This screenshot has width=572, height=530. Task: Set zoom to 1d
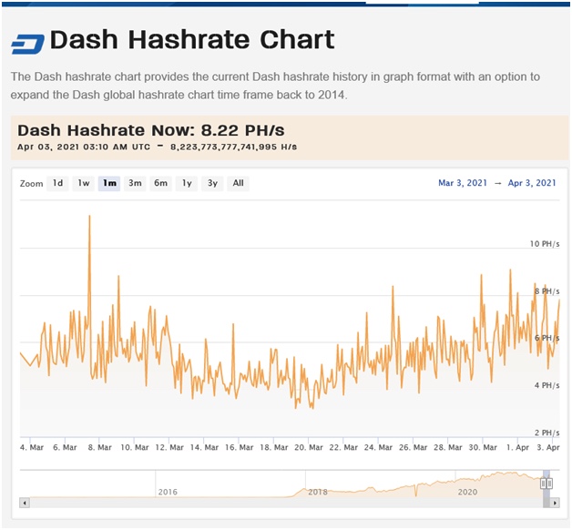[x=57, y=183]
